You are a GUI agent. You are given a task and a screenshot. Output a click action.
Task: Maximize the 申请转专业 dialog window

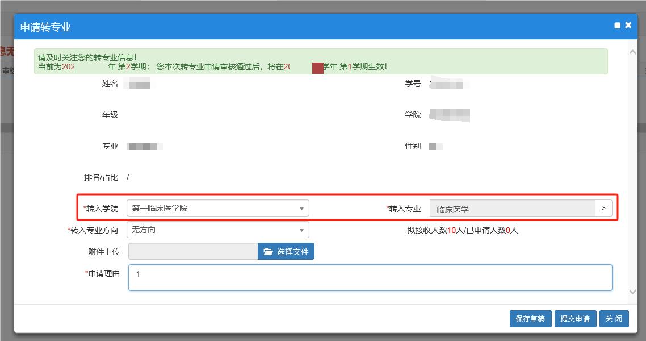(617, 26)
